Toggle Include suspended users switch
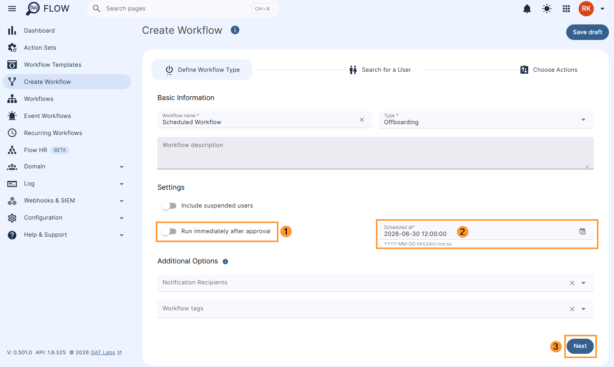The width and height of the screenshot is (614, 367). coord(169,206)
